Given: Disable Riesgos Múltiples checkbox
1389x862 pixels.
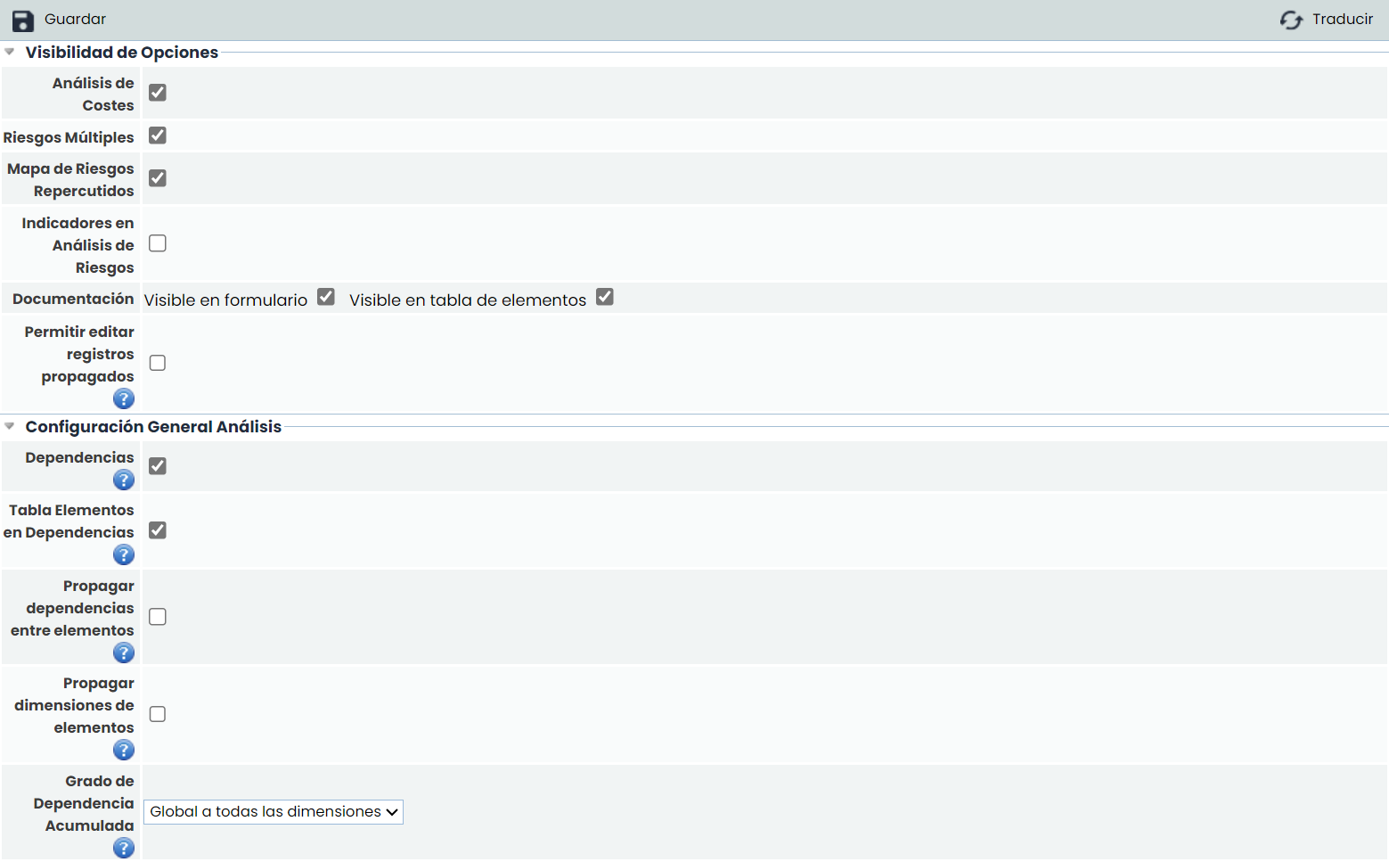Looking at the screenshot, I should point(158,135).
